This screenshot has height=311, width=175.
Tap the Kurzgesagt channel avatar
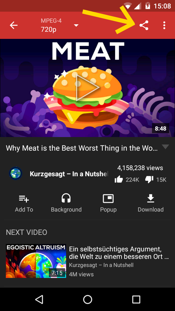(x=16, y=174)
